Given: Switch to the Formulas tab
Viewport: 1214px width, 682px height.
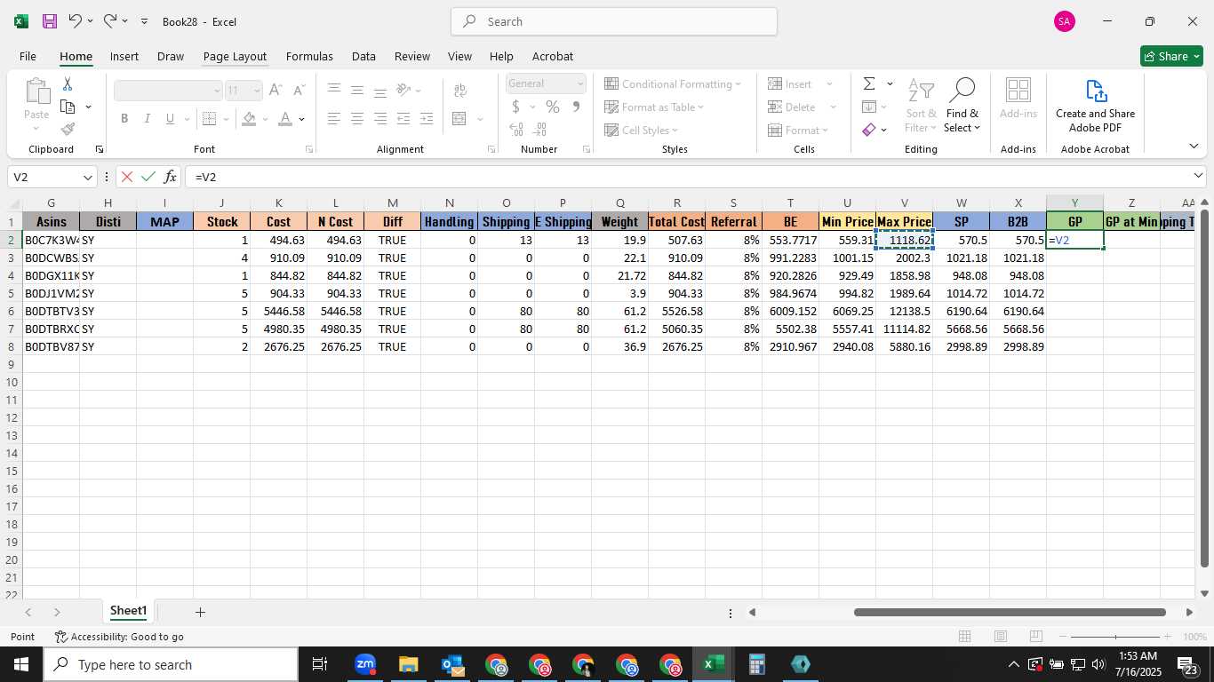Looking at the screenshot, I should point(309,56).
